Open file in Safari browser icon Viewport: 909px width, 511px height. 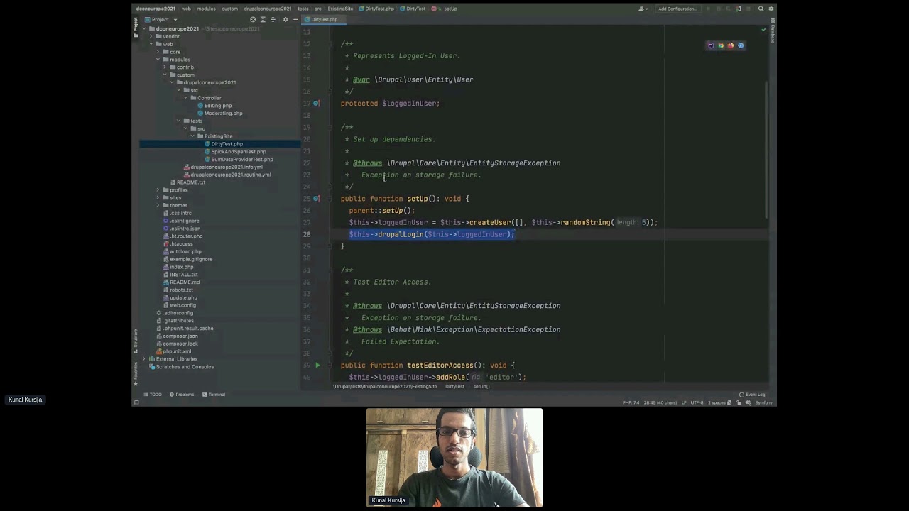tap(741, 45)
